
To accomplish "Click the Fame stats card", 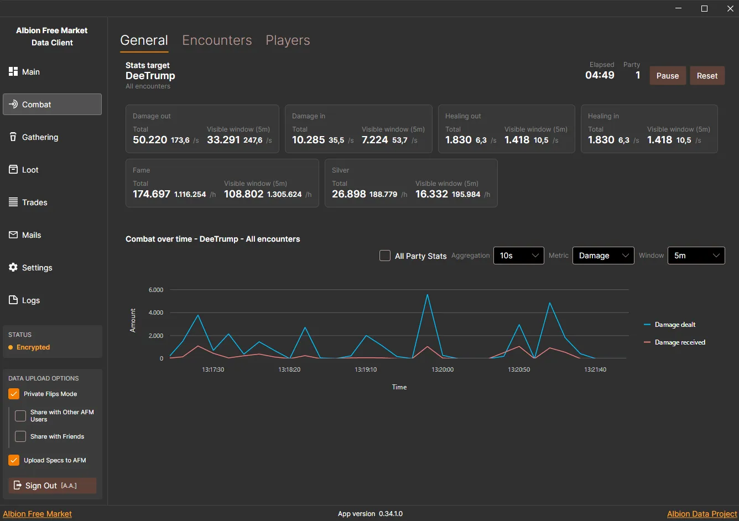I will (222, 183).
